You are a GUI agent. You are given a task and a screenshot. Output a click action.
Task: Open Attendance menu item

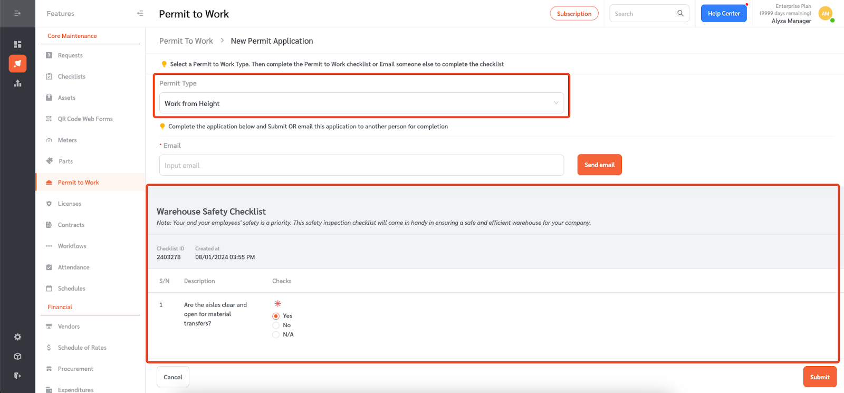click(74, 267)
